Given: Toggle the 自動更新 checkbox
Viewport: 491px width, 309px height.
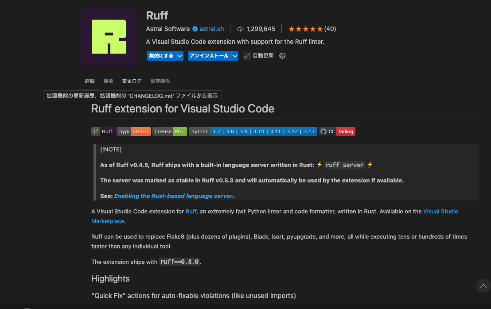Looking at the screenshot, I should [247, 56].
